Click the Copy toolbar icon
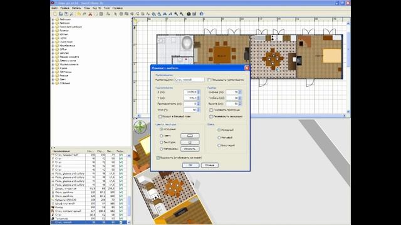Screen dimensions: 401x225 pos(96,14)
